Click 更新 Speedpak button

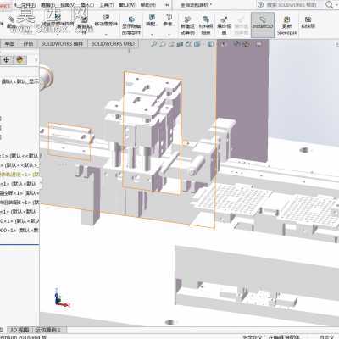pos(286,25)
